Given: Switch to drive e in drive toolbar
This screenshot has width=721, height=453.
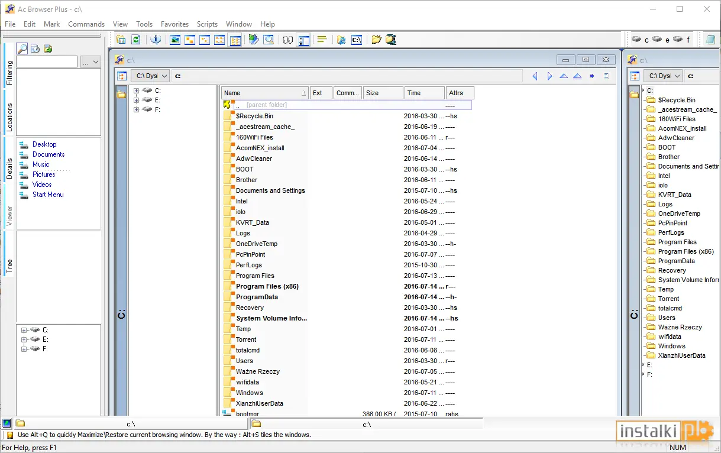Looking at the screenshot, I should pos(661,40).
